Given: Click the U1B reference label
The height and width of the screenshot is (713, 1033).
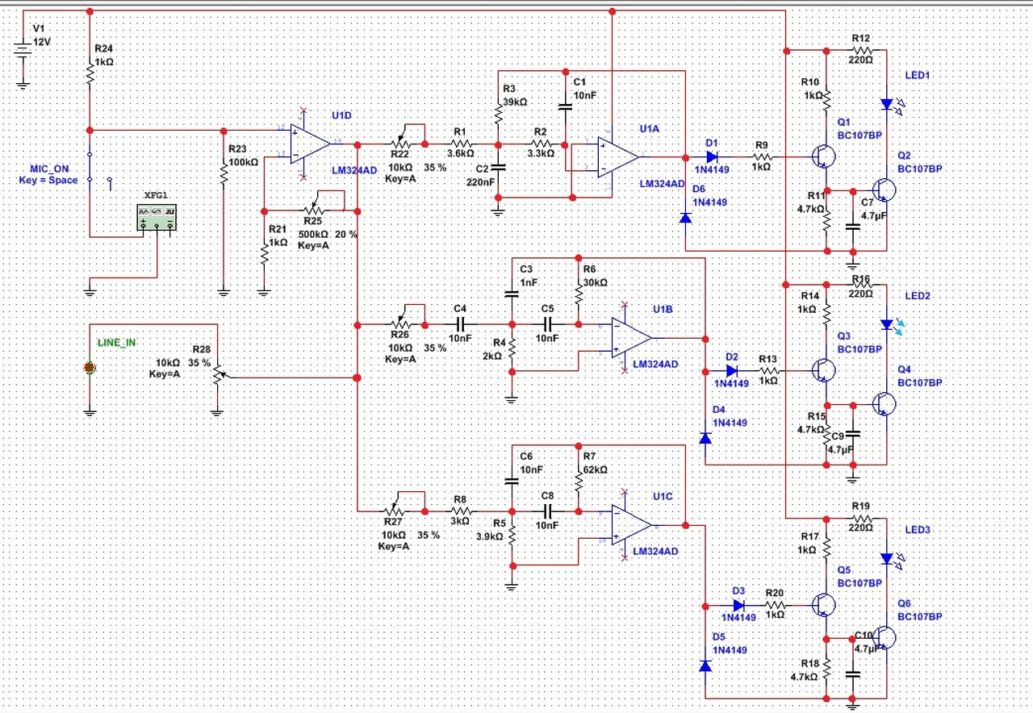Looking at the screenshot, I should pyautogui.click(x=663, y=310).
